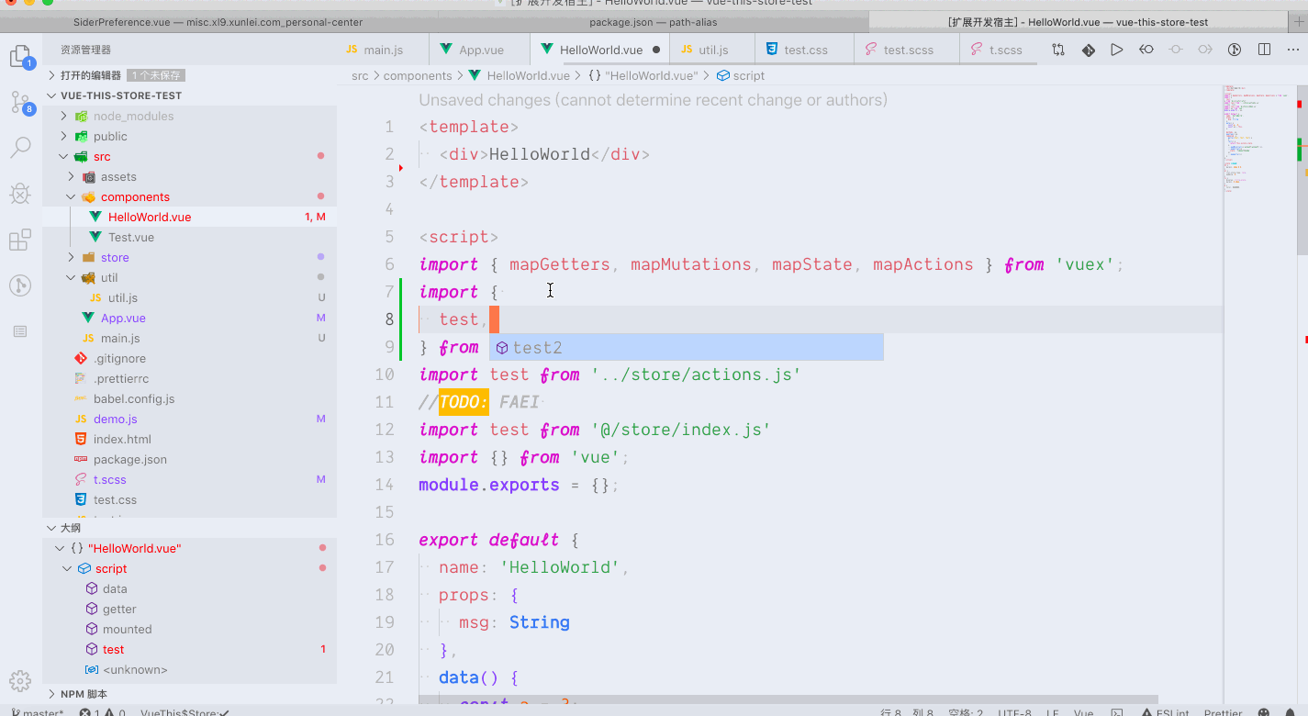Viewport: 1308px width, 716px height.
Task: Collapse the 大纲 (Outline) section
Action: click(x=52, y=527)
